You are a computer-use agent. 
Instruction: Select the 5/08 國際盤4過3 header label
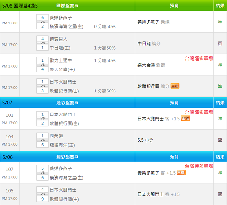(x=20, y=6)
